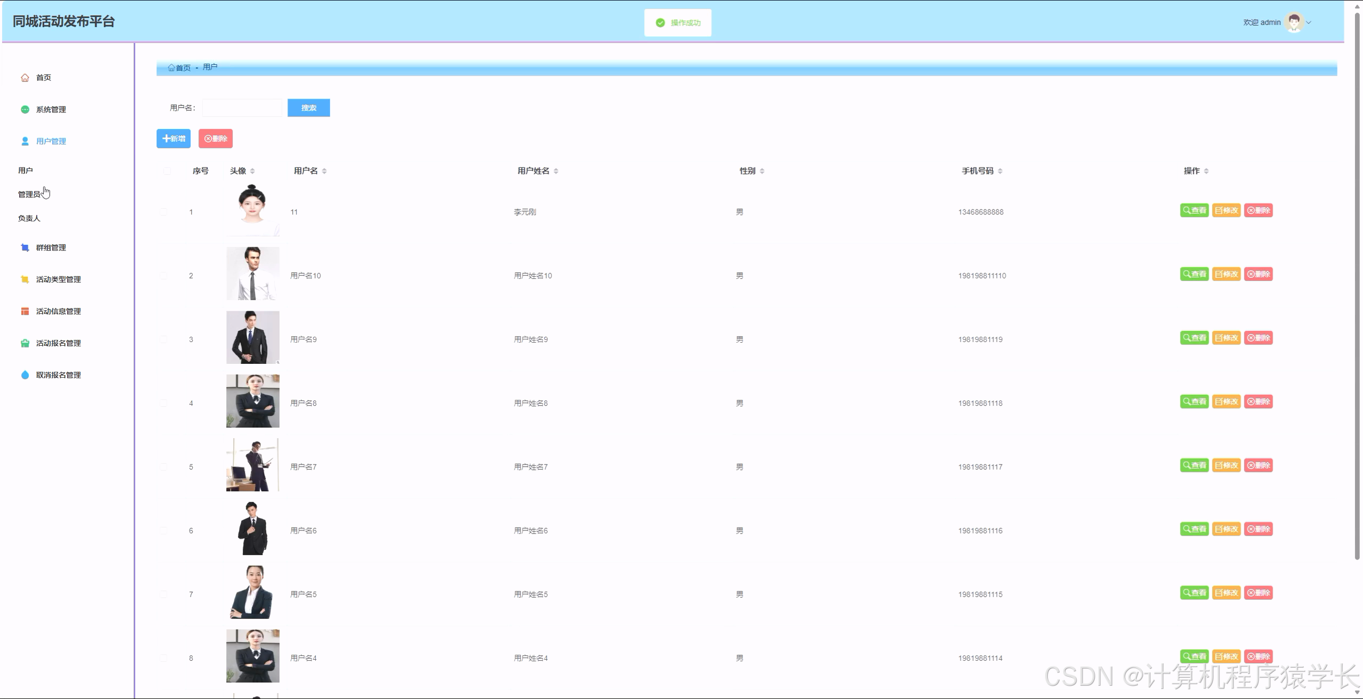Click the green 活动报名管理 icon
The height and width of the screenshot is (699, 1363).
click(25, 344)
